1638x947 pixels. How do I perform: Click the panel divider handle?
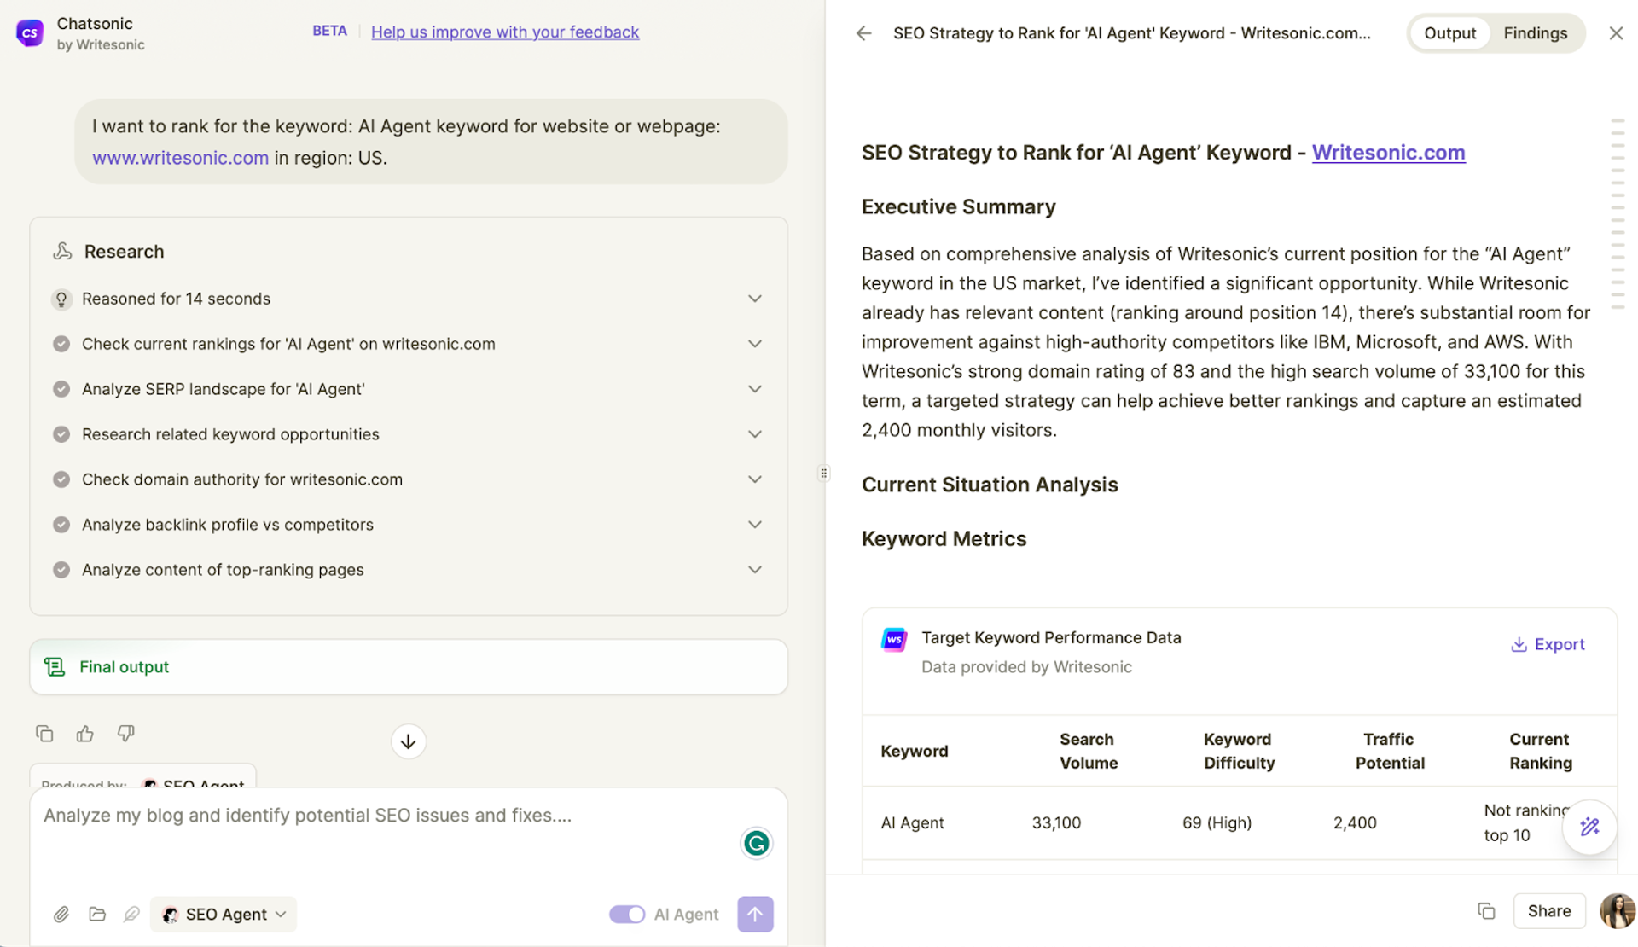823,473
